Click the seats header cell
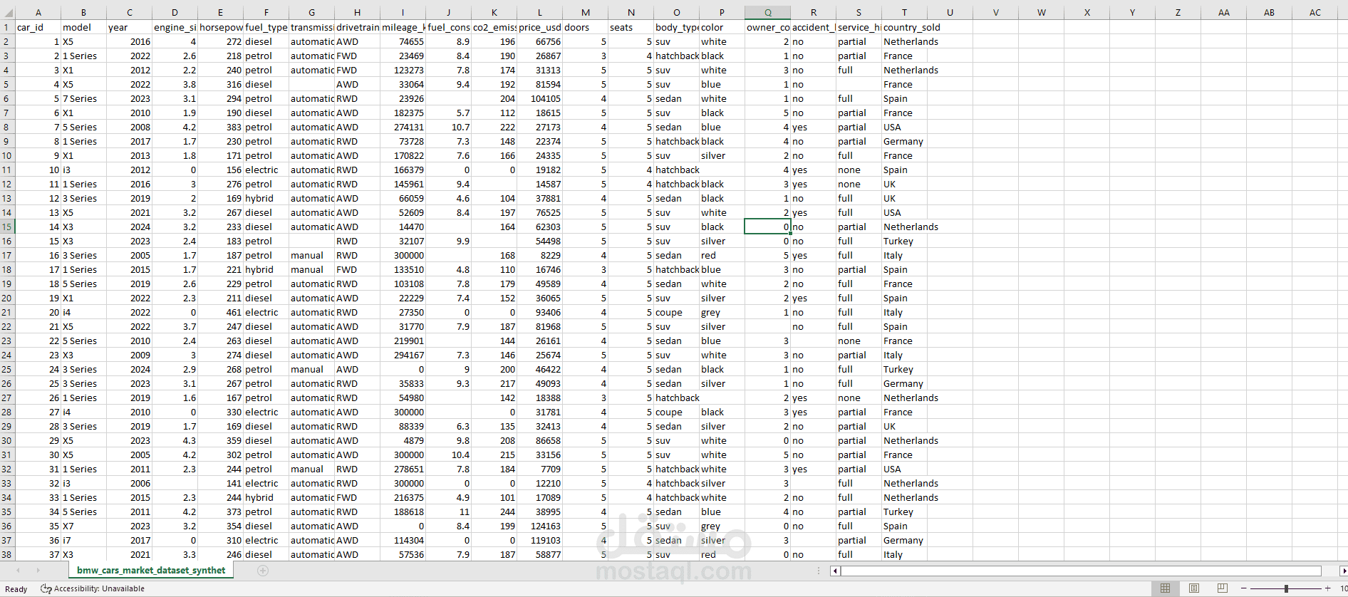This screenshot has height=597, width=1348. coord(631,27)
